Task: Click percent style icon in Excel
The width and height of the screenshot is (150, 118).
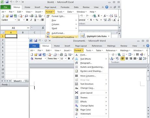Action: pyautogui.click(x=97, y=20)
